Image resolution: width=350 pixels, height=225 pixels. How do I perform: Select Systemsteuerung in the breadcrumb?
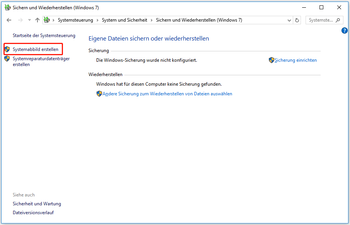coord(75,20)
